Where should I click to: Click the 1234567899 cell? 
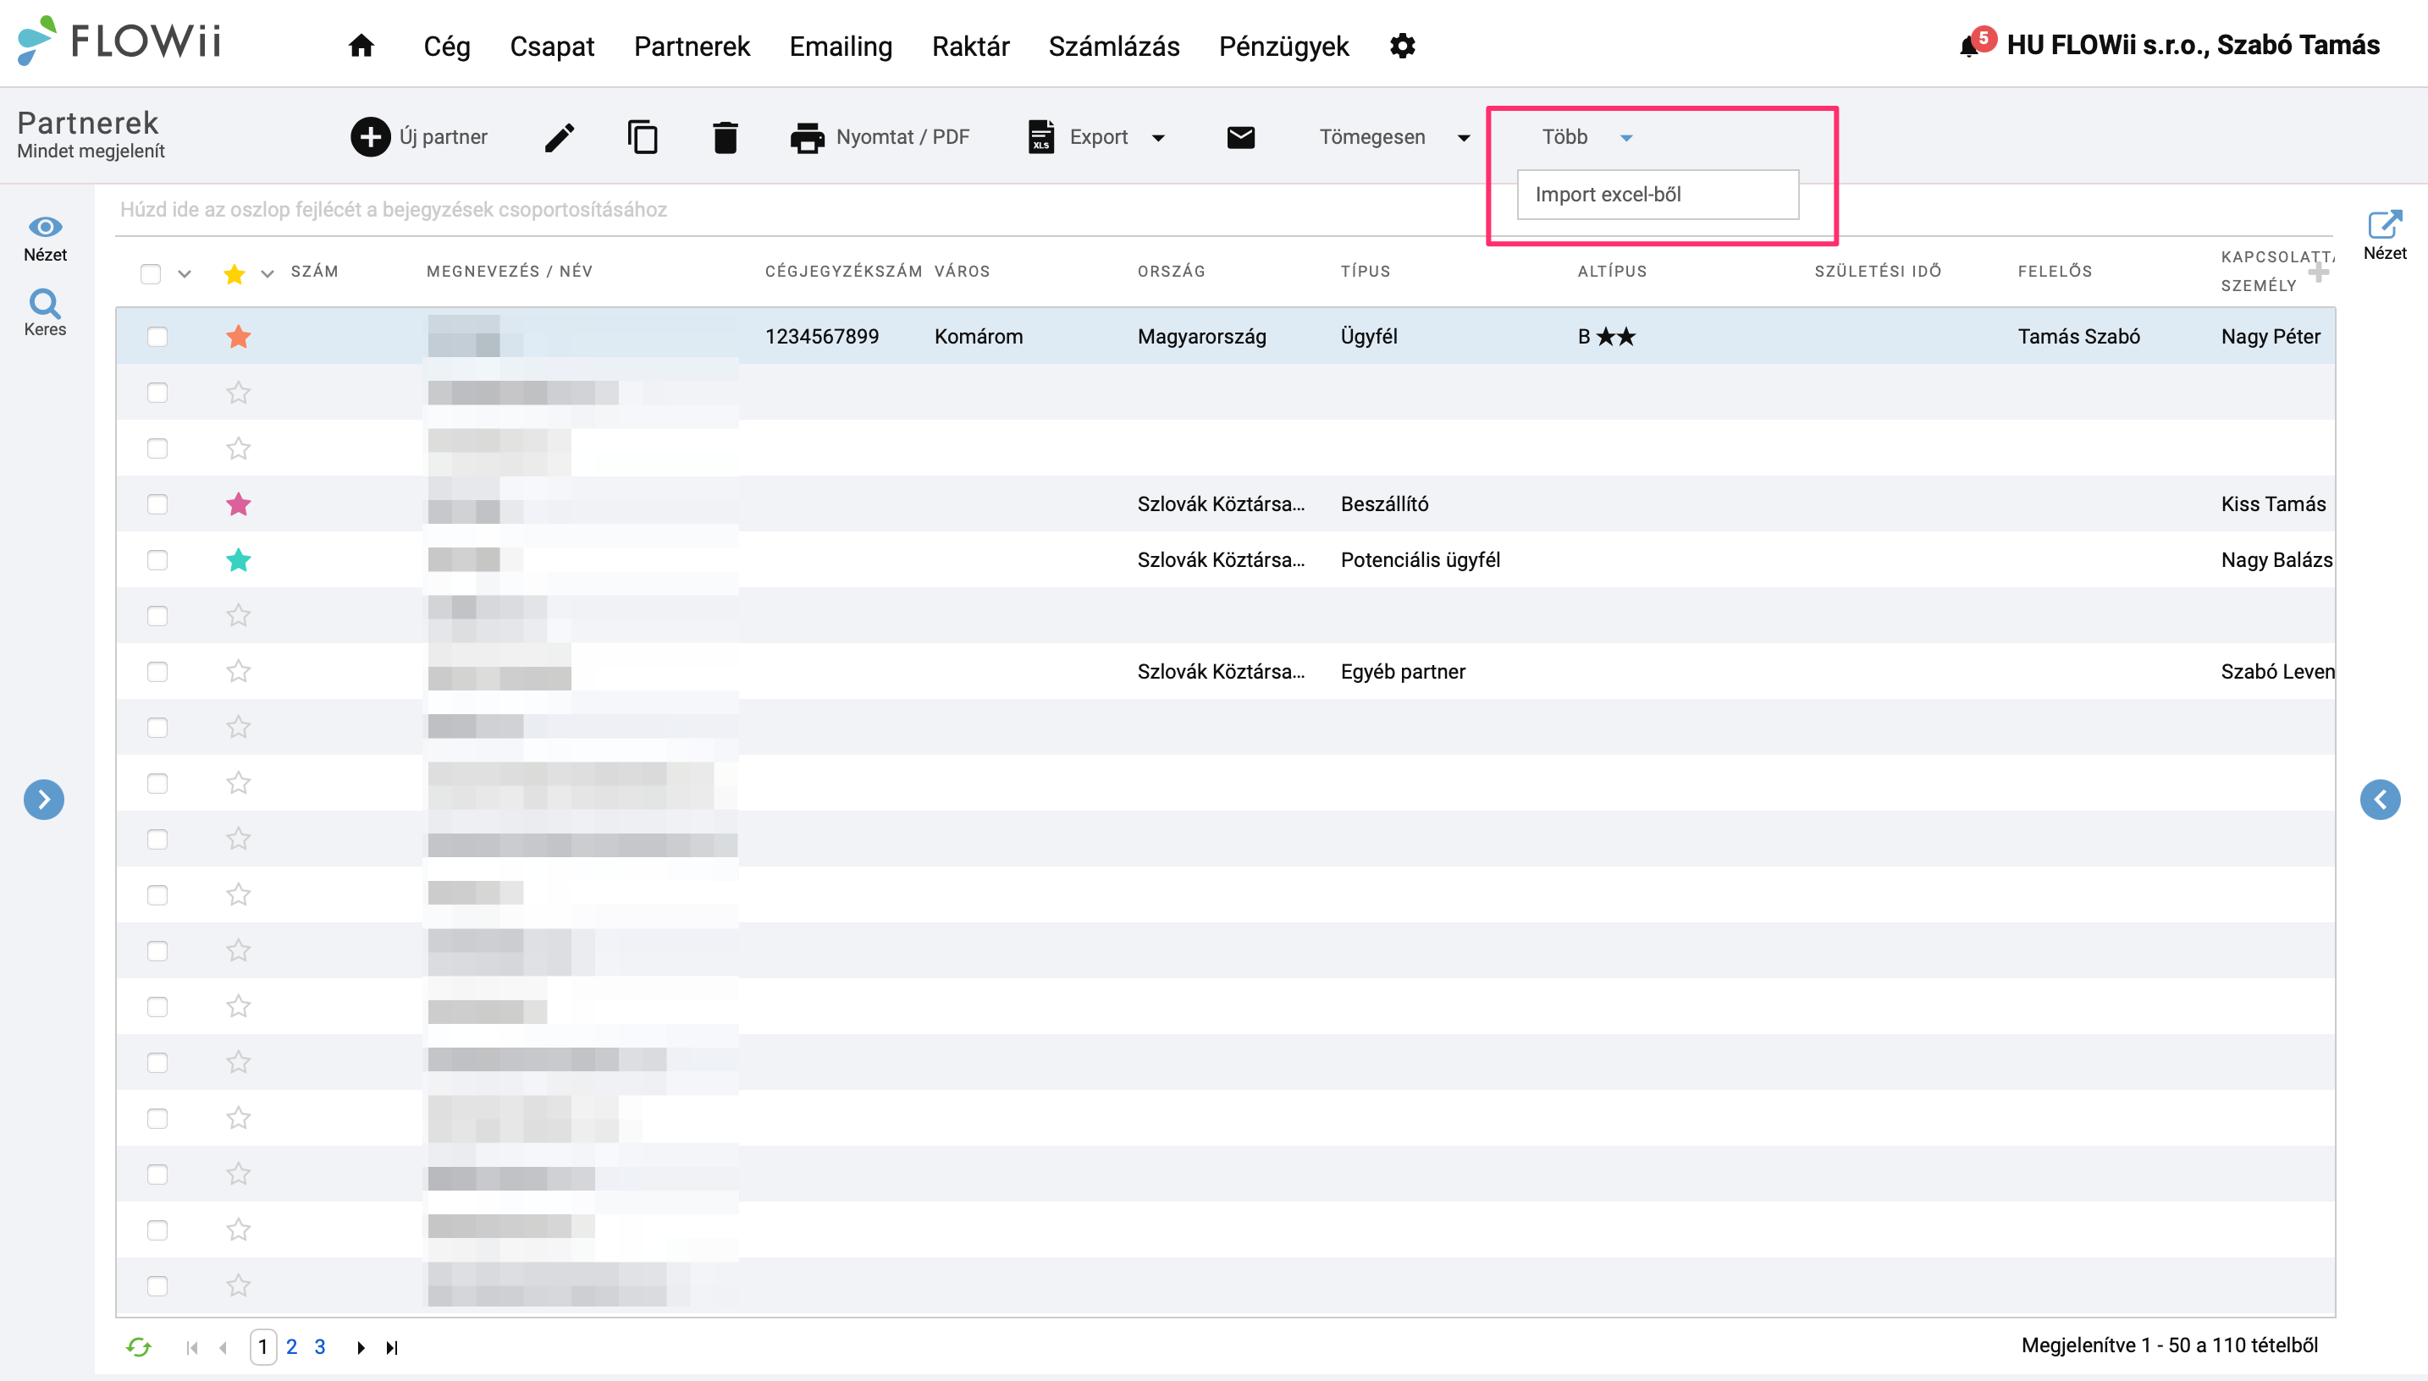coord(822,337)
